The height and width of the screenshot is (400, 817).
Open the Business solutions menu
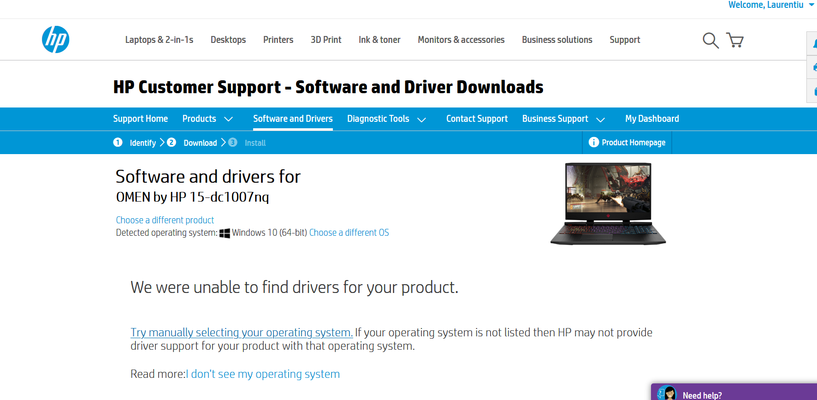pyautogui.click(x=557, y=40)
